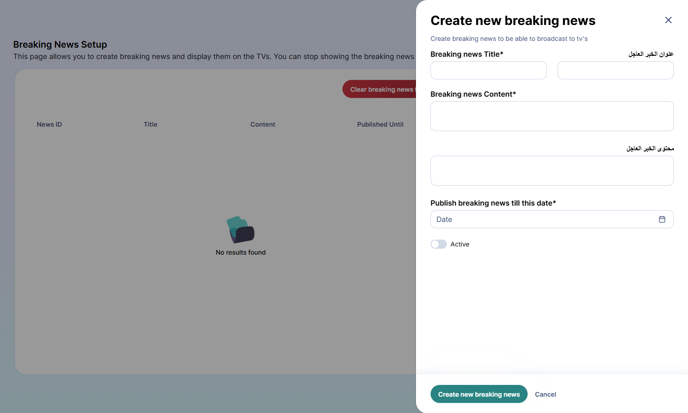688x413 pixels.
Task: Click the Publish breaking news till date label
Action: pyautogui.click(x=493, y=203)
